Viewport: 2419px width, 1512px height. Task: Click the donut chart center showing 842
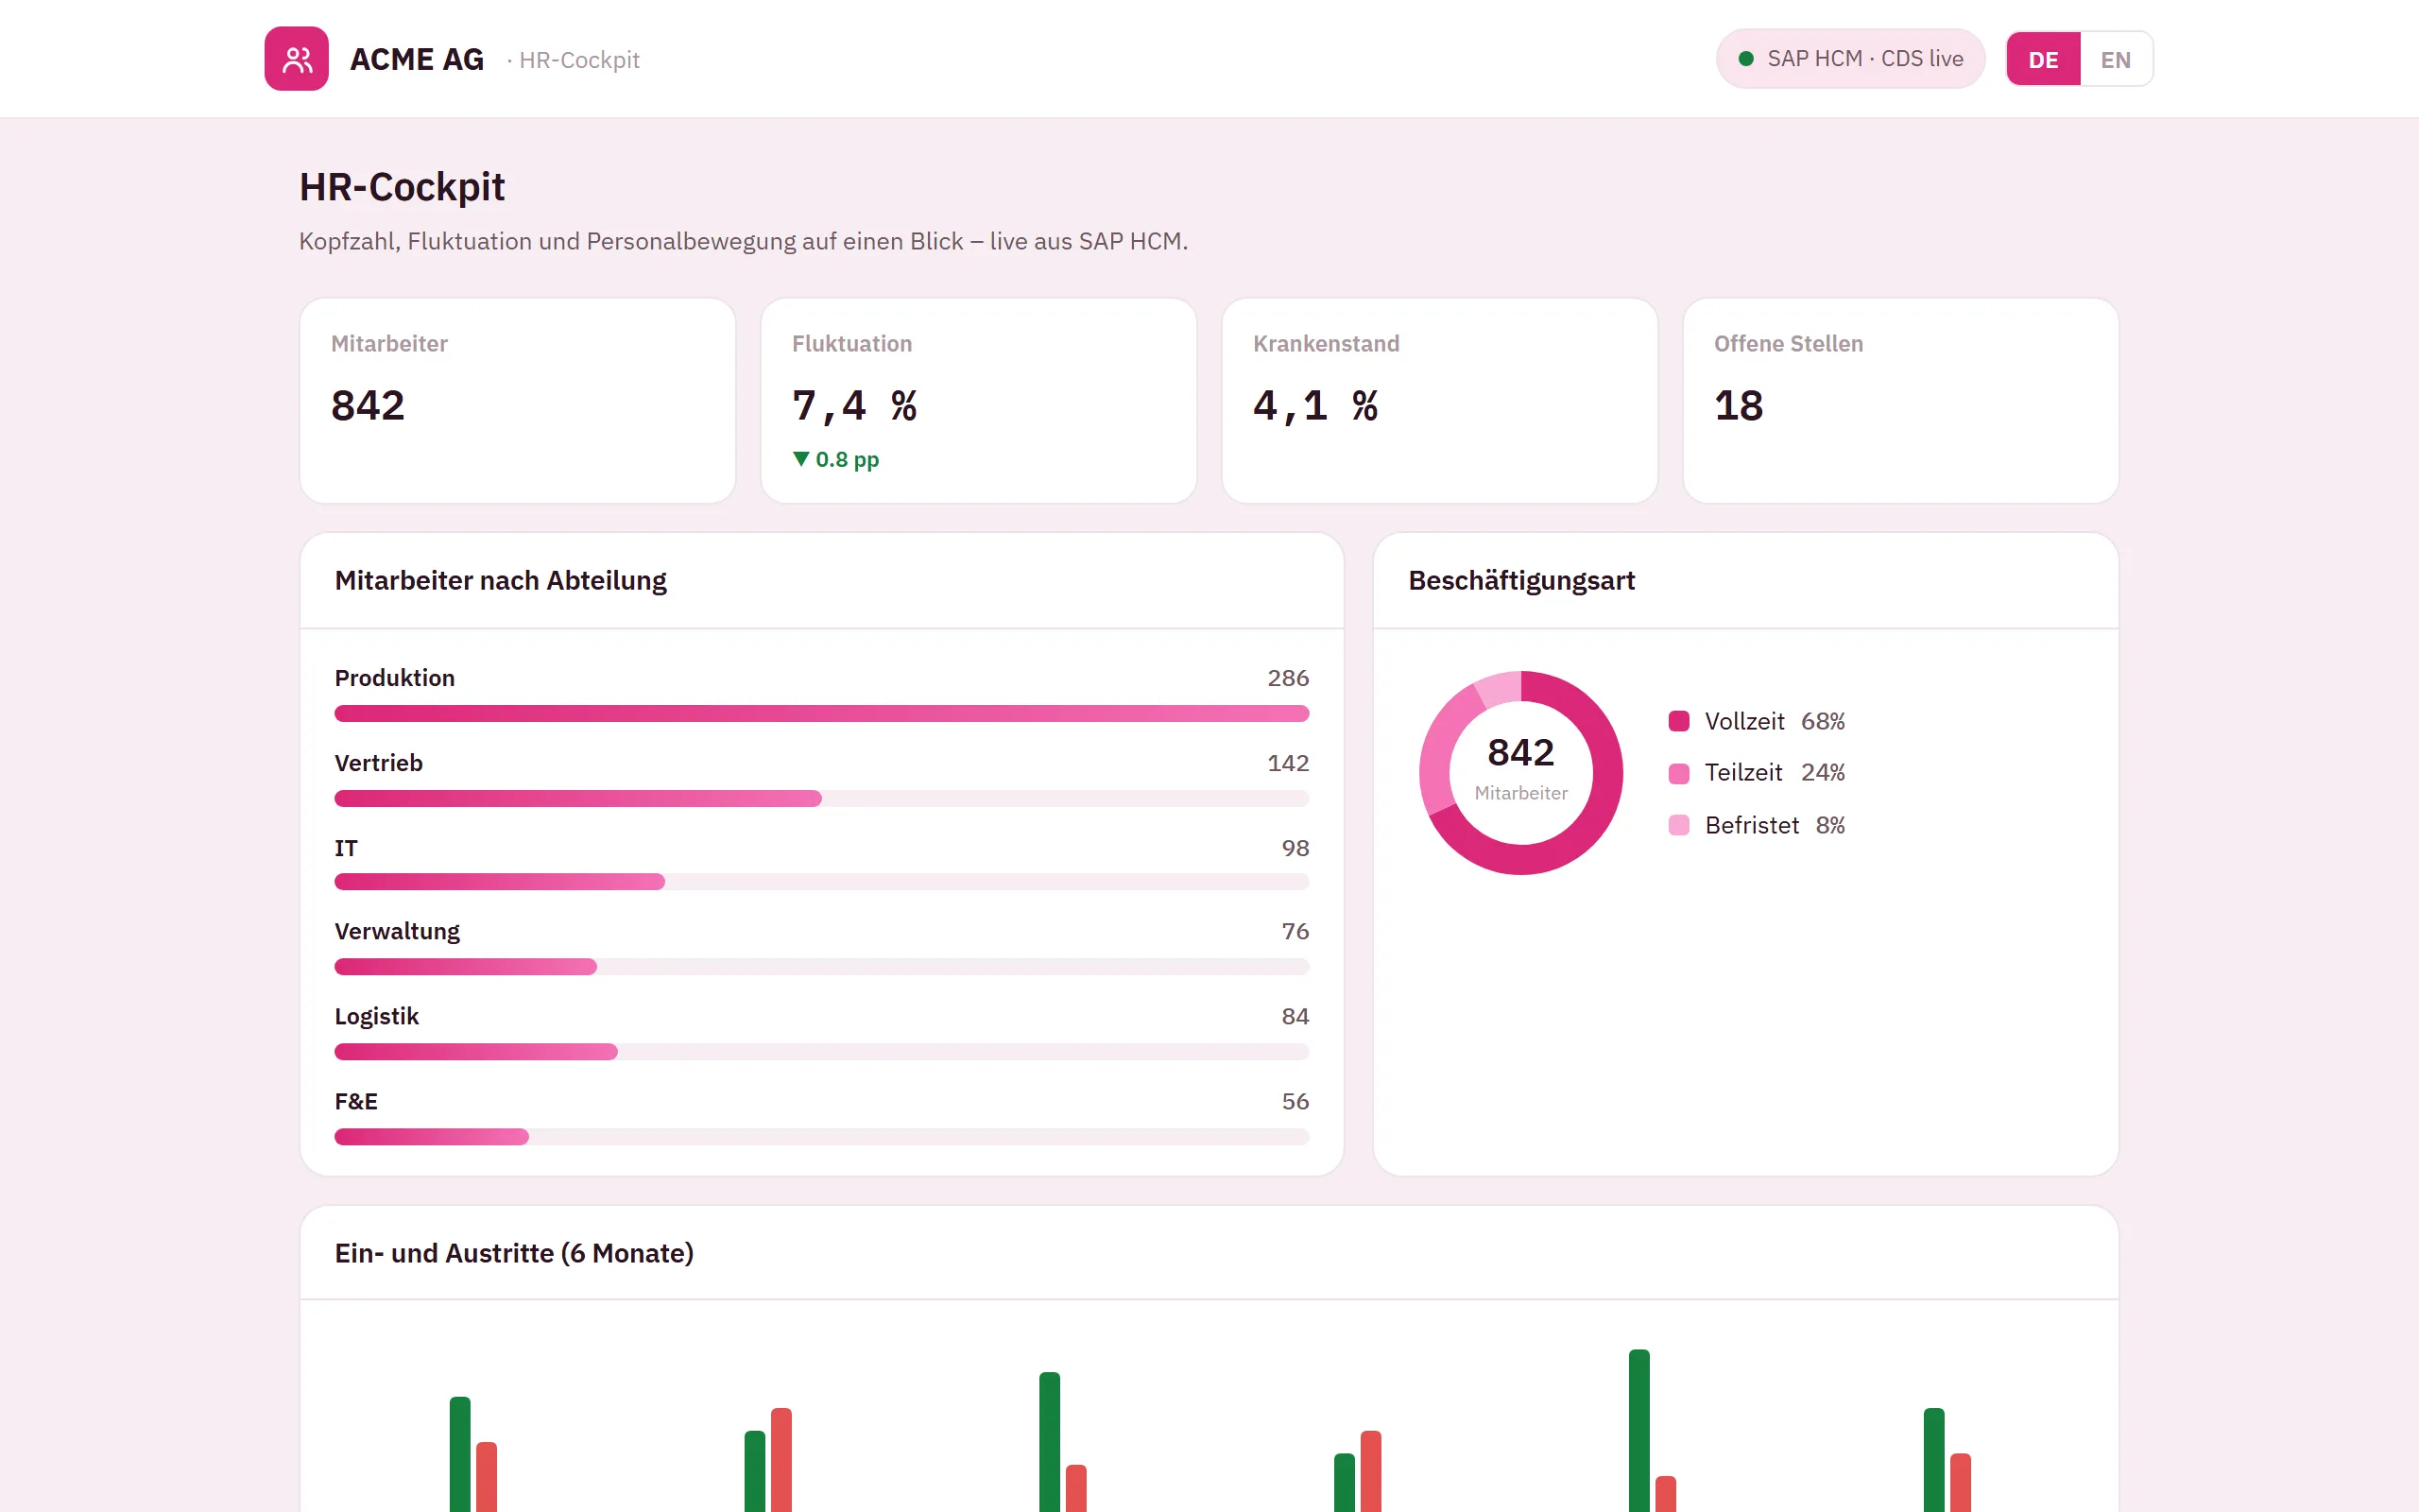tap(1520, 768)
